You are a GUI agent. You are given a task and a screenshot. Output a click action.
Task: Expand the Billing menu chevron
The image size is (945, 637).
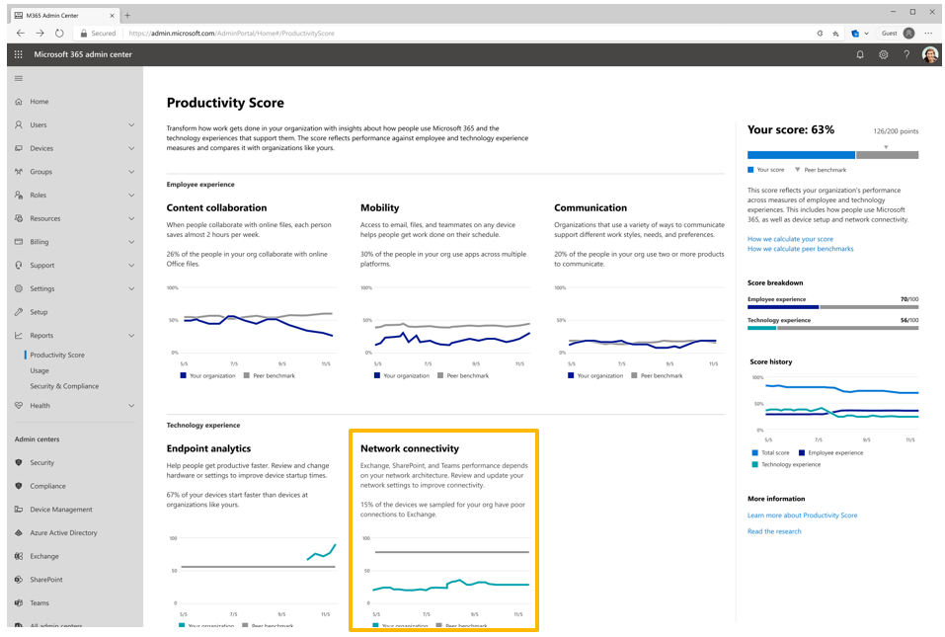[131, 242]
